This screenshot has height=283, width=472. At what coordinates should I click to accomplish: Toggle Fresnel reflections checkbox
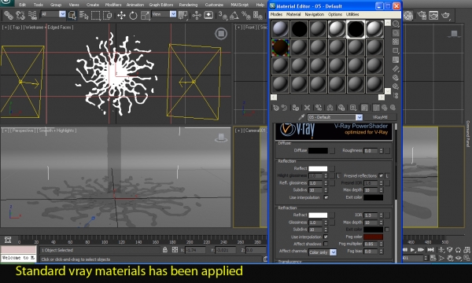381,175
